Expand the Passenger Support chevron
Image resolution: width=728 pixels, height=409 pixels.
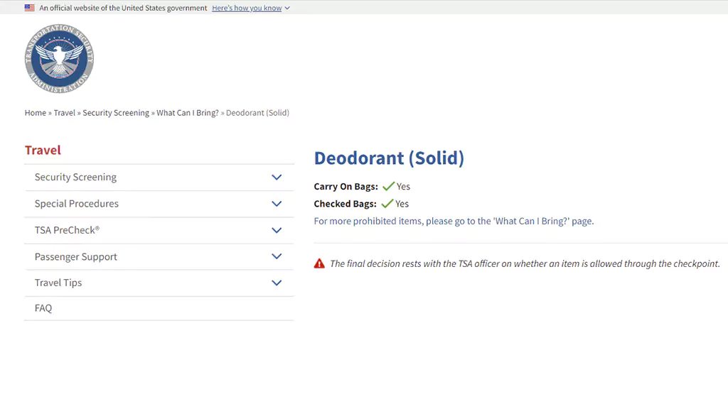pyautogui.click(x=277, y=256)
